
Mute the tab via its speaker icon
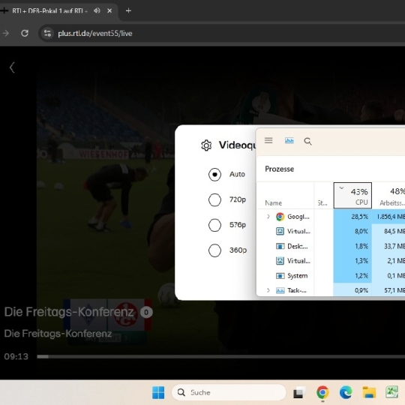tap(97, 10)
